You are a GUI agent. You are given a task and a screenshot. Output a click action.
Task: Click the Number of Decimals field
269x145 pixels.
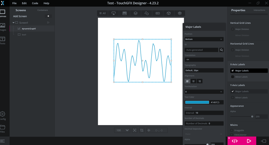click(x=204, y=123)
